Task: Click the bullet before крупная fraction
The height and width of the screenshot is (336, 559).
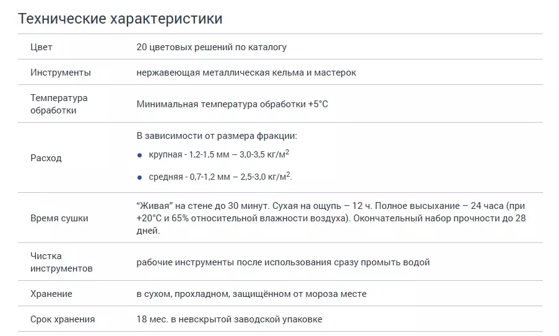Action: pyautogui.click(x=140, y=154)
